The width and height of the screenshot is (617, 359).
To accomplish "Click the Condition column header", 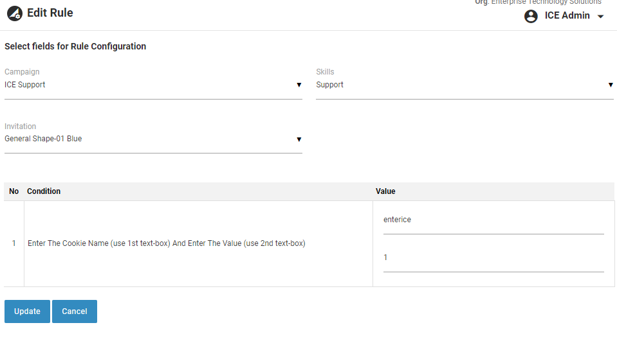I will (44, 191).
